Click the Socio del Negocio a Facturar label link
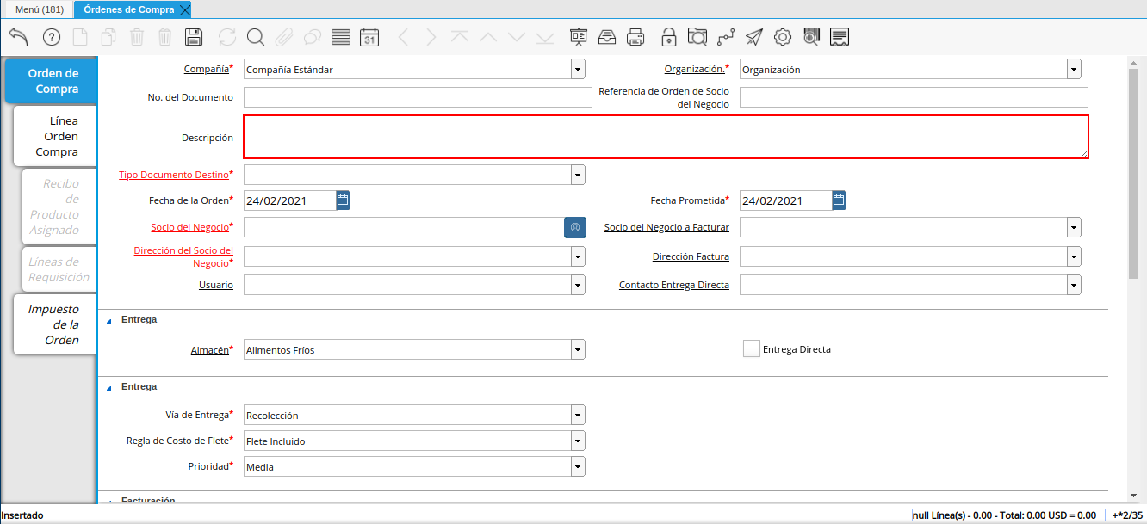This screenshot has width=1147, height=524. [x=666, y=227]
